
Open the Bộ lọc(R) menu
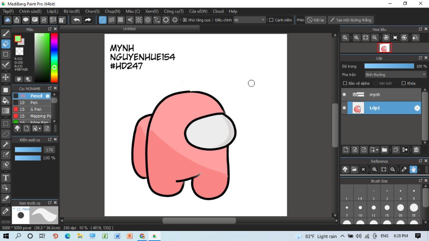coord(72,11)
